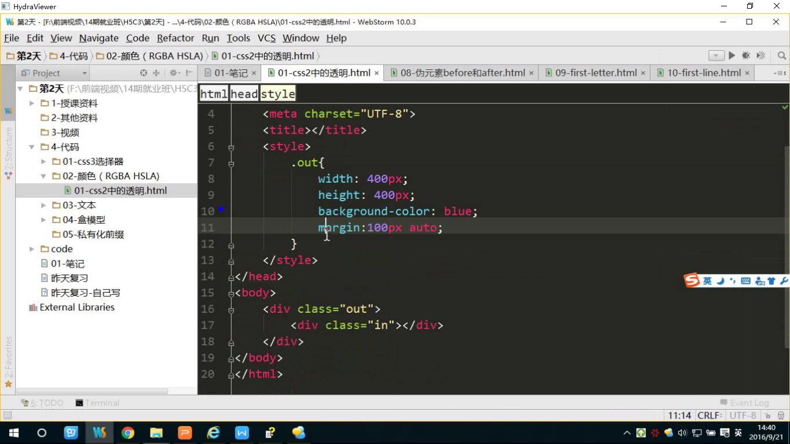Fold the style block at line 6

[x=231, y=147]
